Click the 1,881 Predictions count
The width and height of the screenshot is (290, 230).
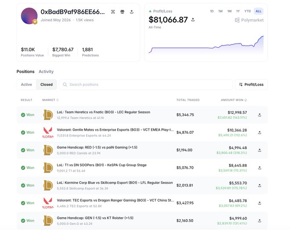click(87, 49)
